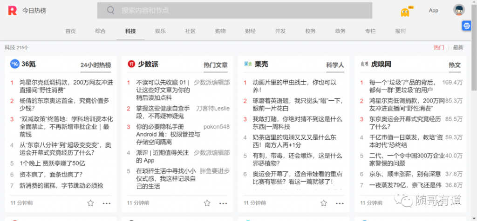Click the 虎嗅网 source logo icon
The height and width of the screenshot is (221, 477).
[x=364, y=64]
